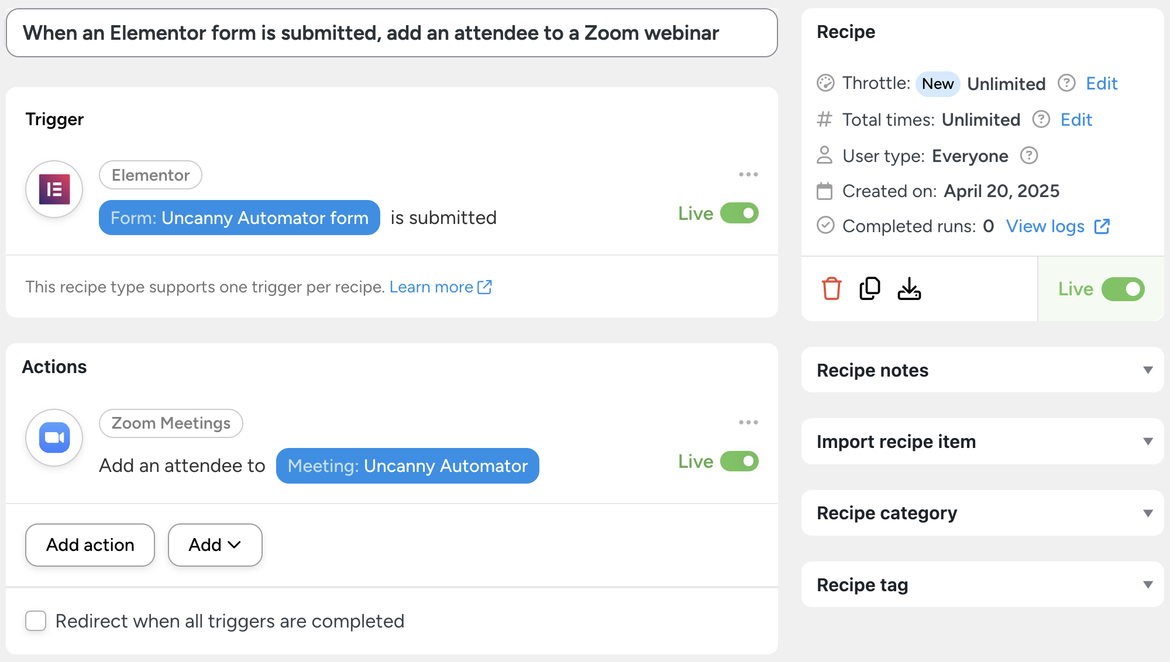This screenshot has width=1170, height=662.
Task: Open the Add dropdown button
Action: pyautogui.click(x=215, y=545)
